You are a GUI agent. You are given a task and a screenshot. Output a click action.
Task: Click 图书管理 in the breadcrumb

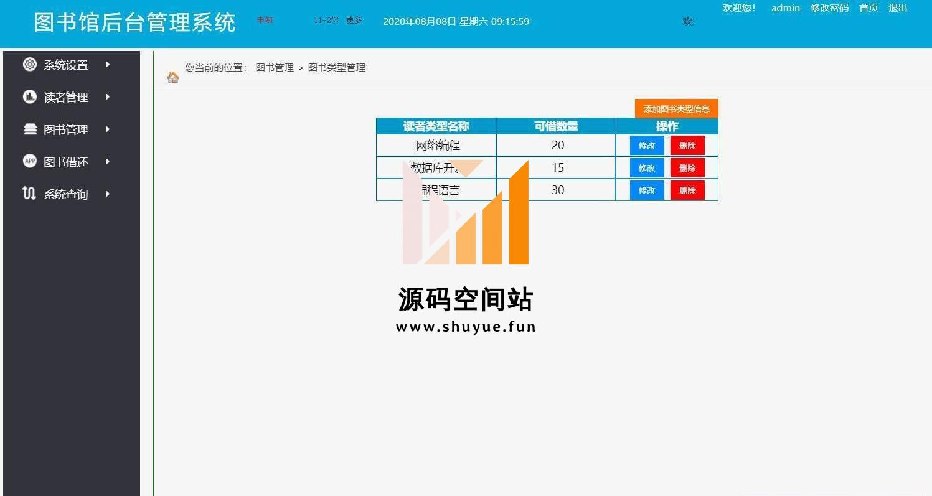click(275, 67)
